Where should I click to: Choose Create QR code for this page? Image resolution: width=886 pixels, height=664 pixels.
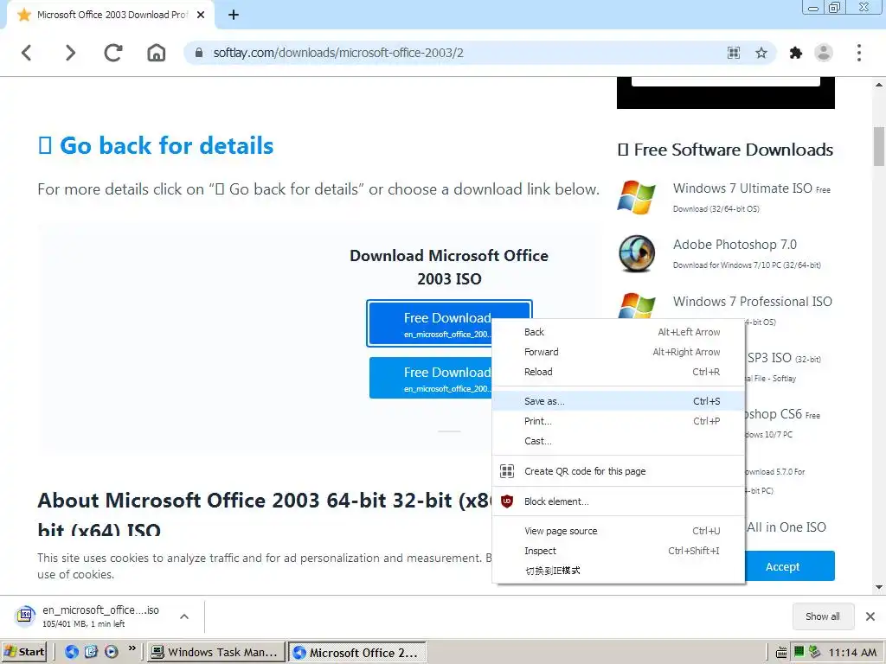(x=618, y=471)
